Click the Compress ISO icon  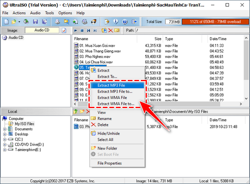click(x=66, y=22)
